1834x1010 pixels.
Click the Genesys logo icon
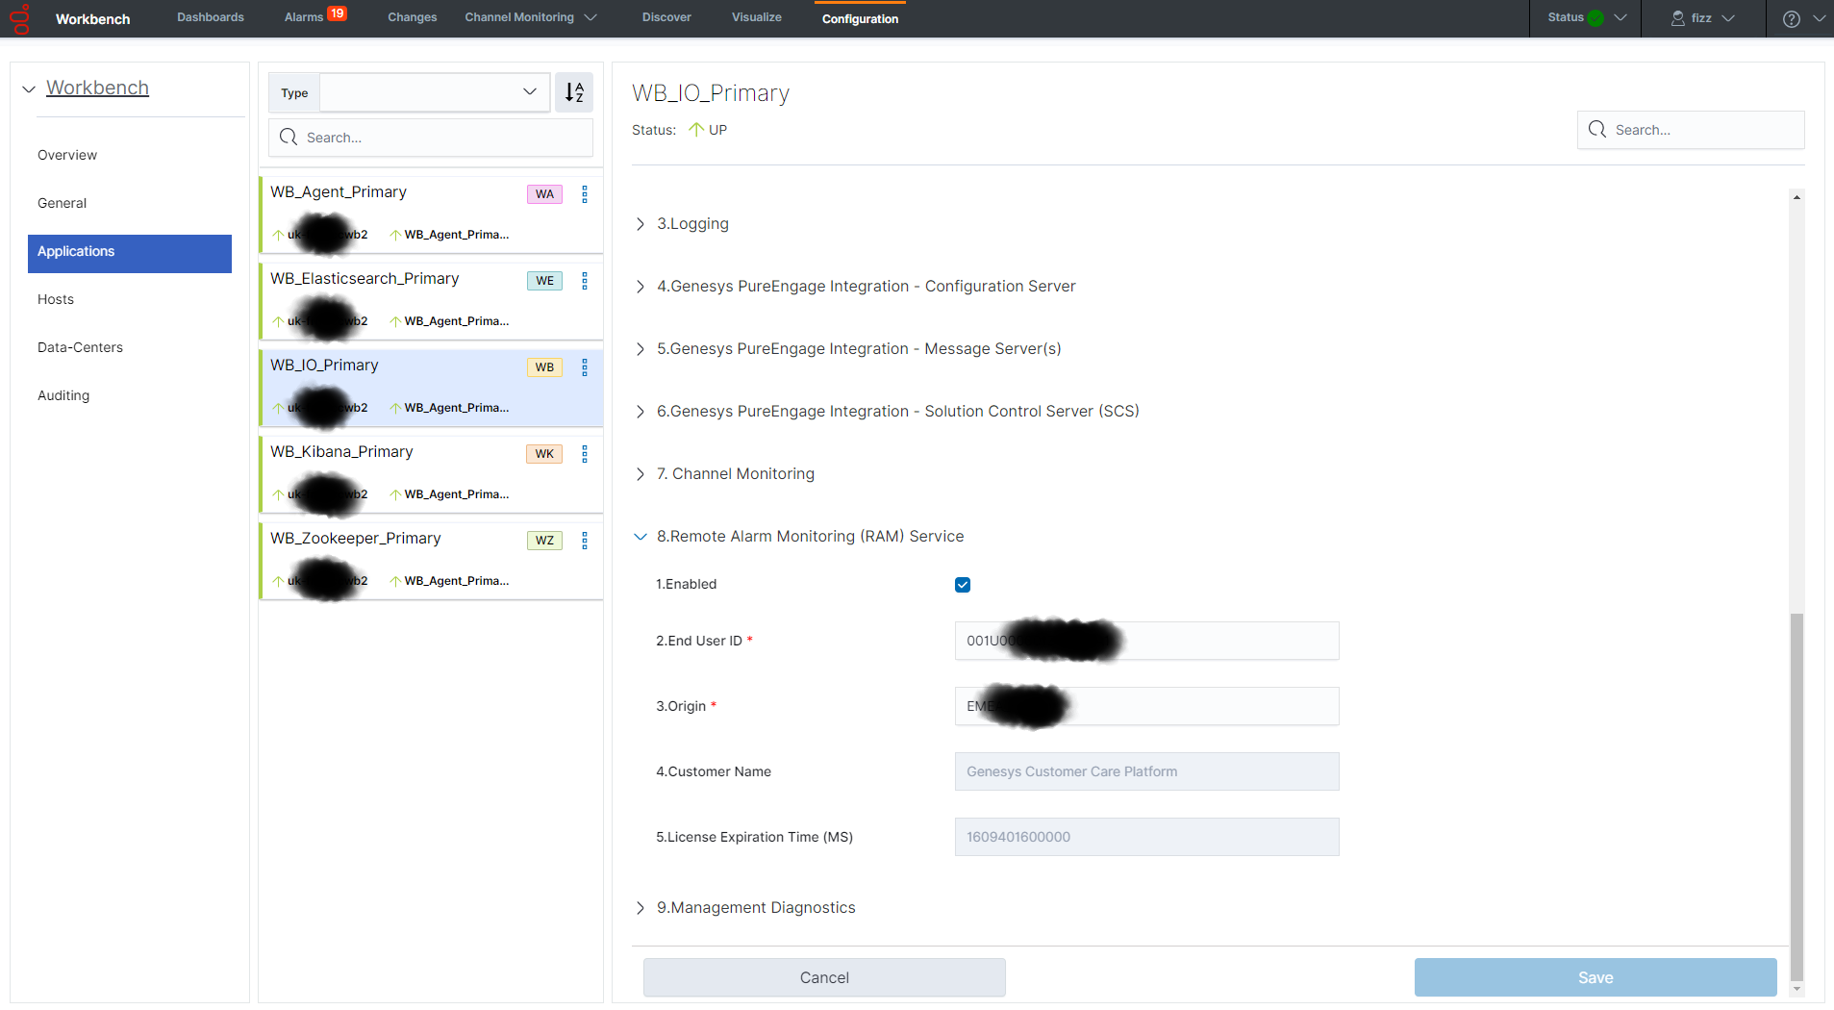pyautogui.click(x=20, y=18)
